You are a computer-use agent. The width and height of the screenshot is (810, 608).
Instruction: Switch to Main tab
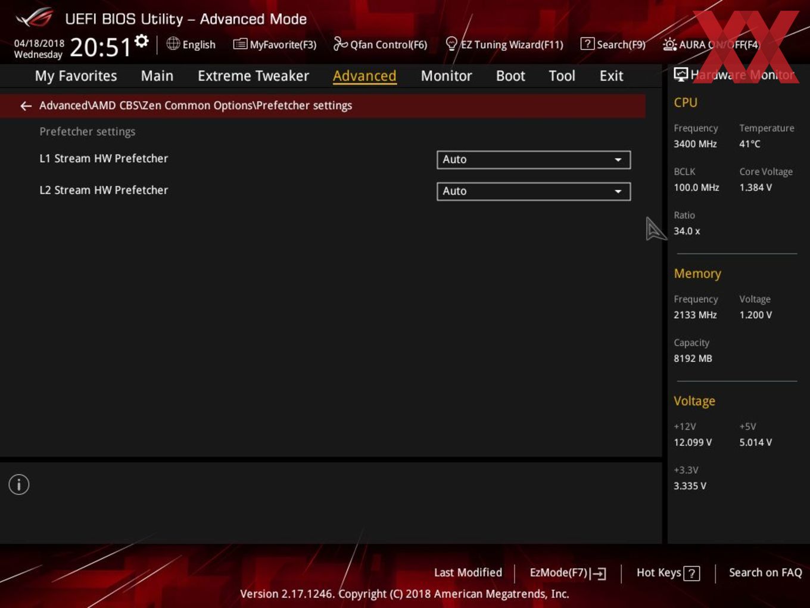(x=157, y=76)
